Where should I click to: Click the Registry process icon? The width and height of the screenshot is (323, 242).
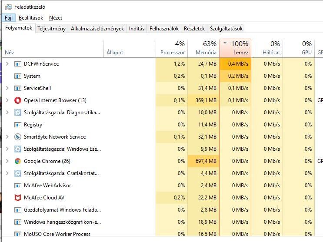coord(18,125)
